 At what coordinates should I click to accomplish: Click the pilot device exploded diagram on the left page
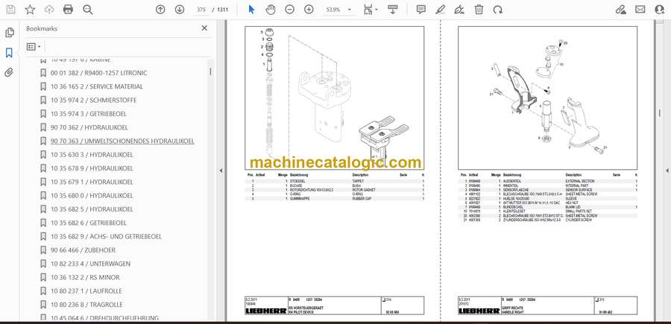pos(334,98)
